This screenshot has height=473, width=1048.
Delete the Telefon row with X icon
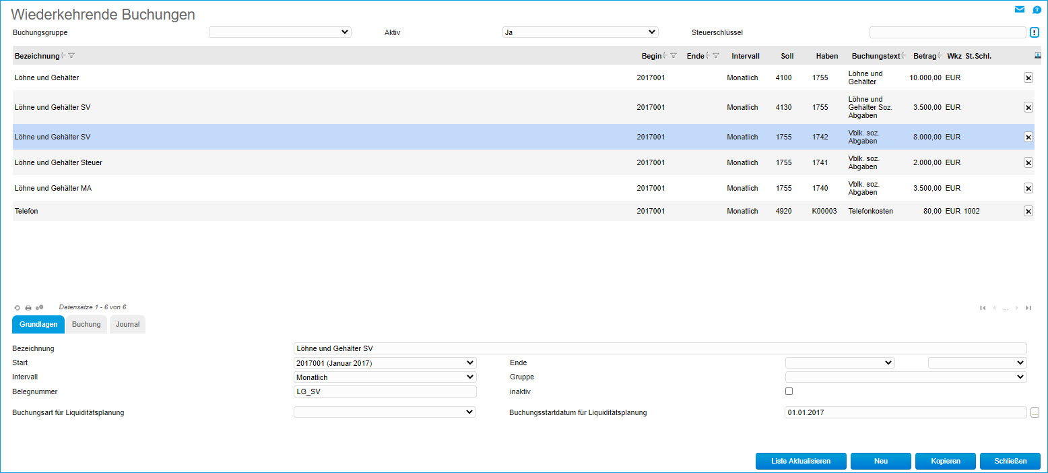1028,211
